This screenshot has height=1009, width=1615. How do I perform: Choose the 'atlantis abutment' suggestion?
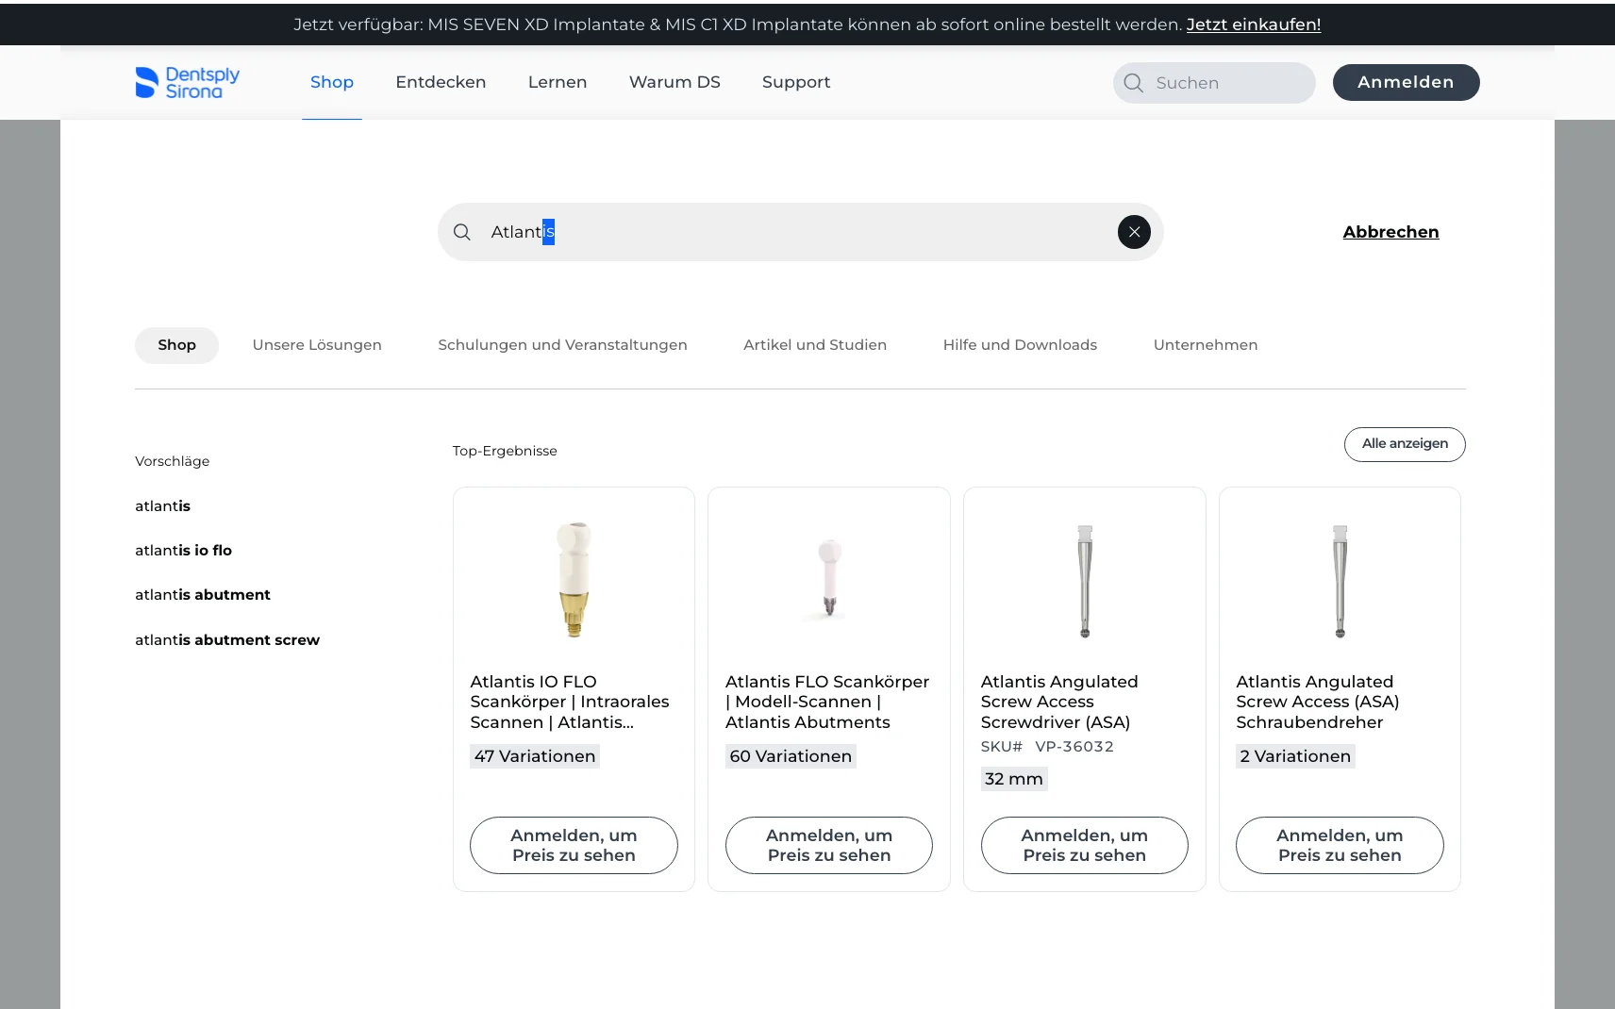click(203, 595)
